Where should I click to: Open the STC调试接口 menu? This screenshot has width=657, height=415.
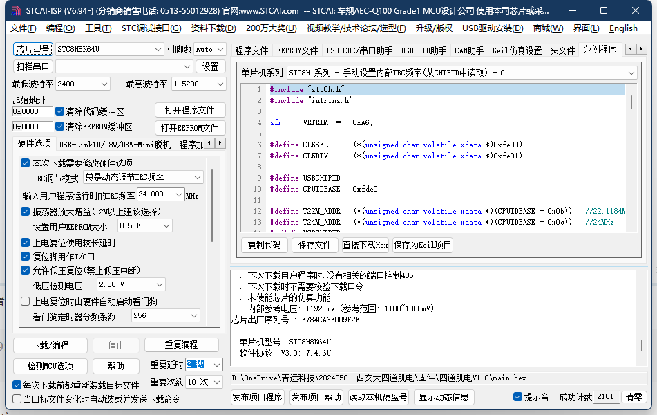[x=151, y=28]
